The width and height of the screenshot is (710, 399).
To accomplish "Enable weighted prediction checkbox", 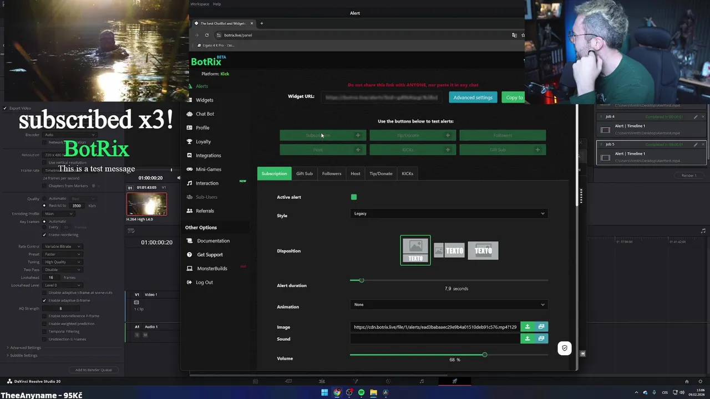I will [44, 324].
